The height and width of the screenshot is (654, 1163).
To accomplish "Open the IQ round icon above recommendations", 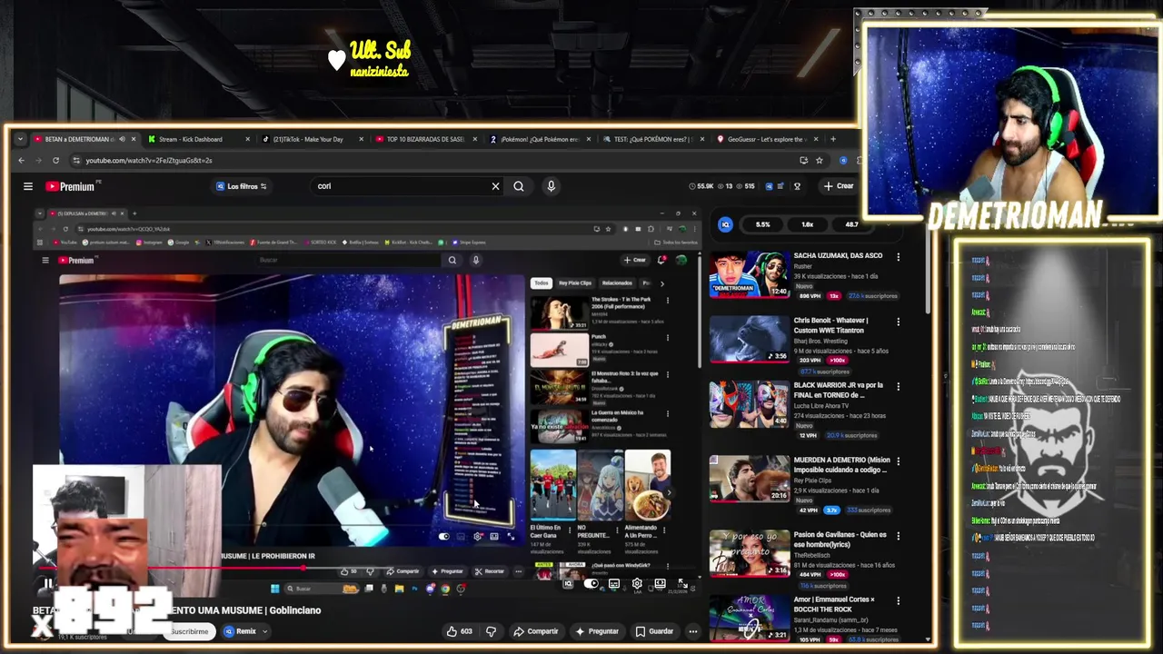I will 725,224.
